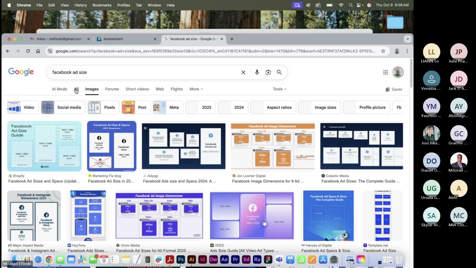476x268 pixels.
Task: Open Chrome's three-dot menu
Action: [x=407, y=51]
